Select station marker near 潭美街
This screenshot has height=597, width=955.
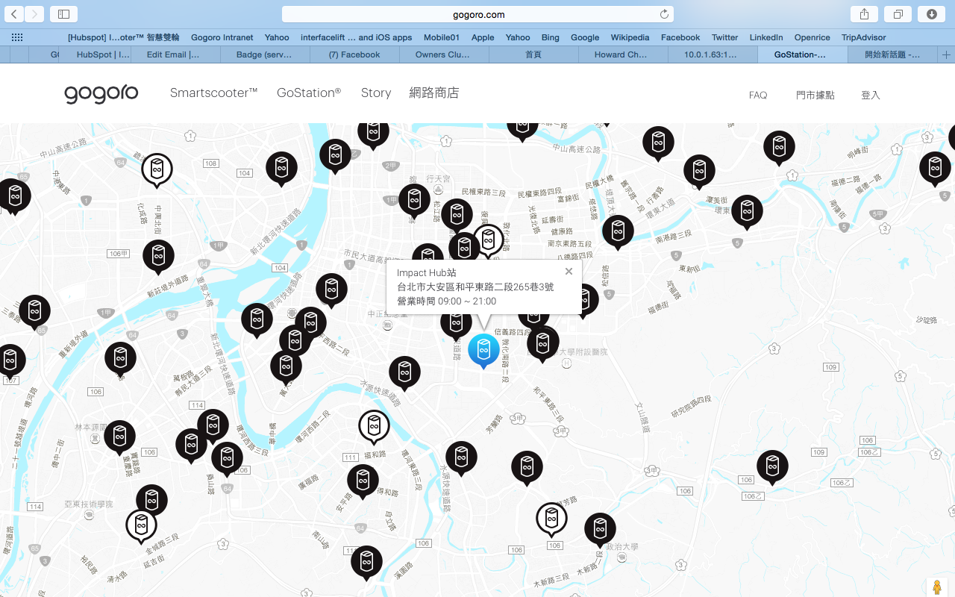tap(699, 172)
